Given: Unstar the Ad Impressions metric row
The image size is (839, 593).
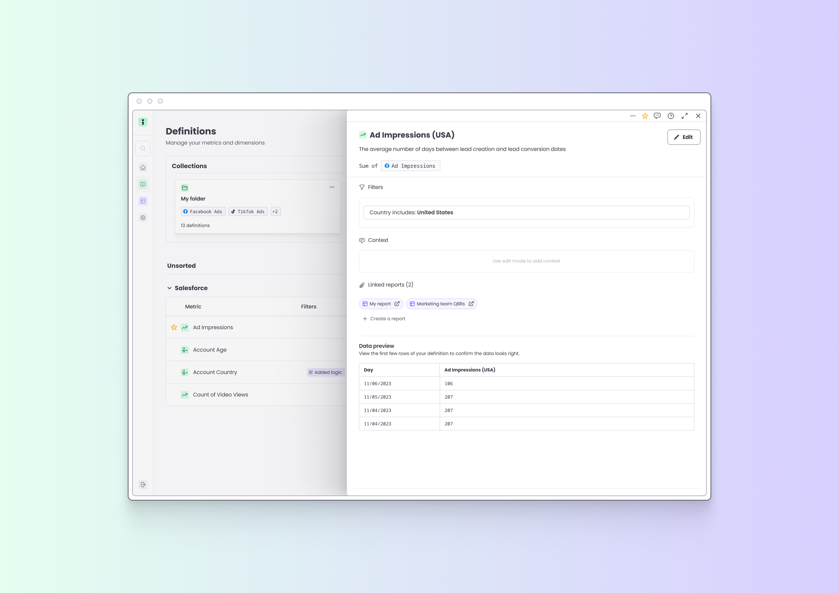Looking at the screenshot, I should coord(174,328).
